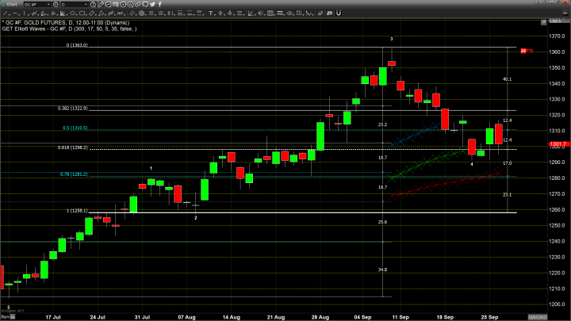Click the 0 (1363.0) retracement label
The width and height of the screenshot is (571, 321).
click(77, 45)
